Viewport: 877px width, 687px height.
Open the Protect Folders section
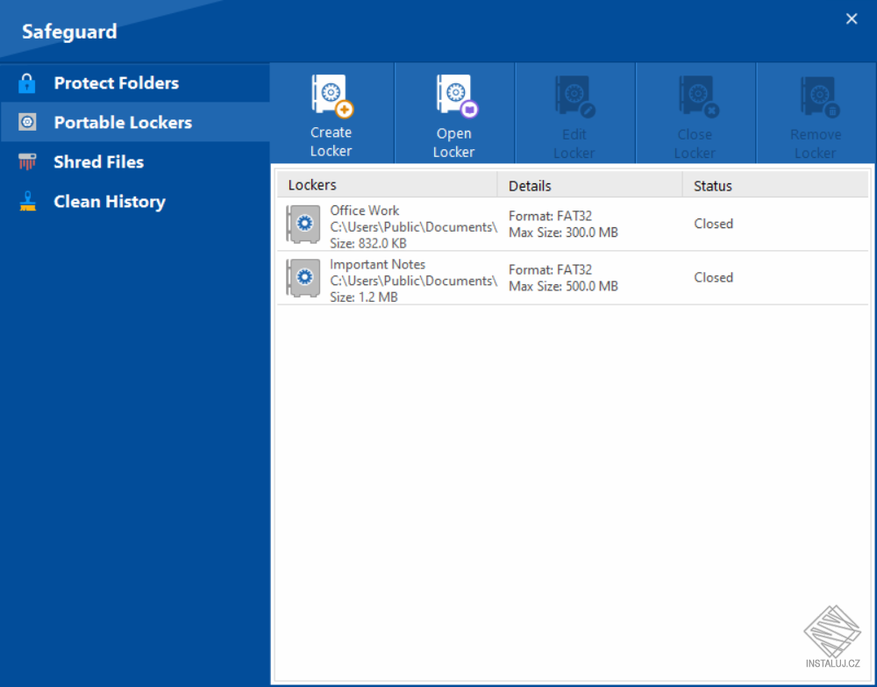tap(117, 82)
